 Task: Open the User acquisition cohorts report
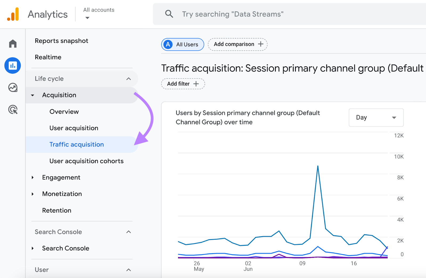click(86, 161)
